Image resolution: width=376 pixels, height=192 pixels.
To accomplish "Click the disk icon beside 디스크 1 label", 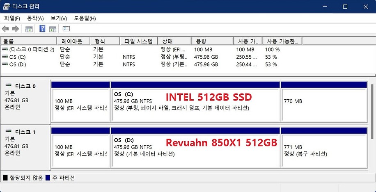I will (x=9, y=131).
